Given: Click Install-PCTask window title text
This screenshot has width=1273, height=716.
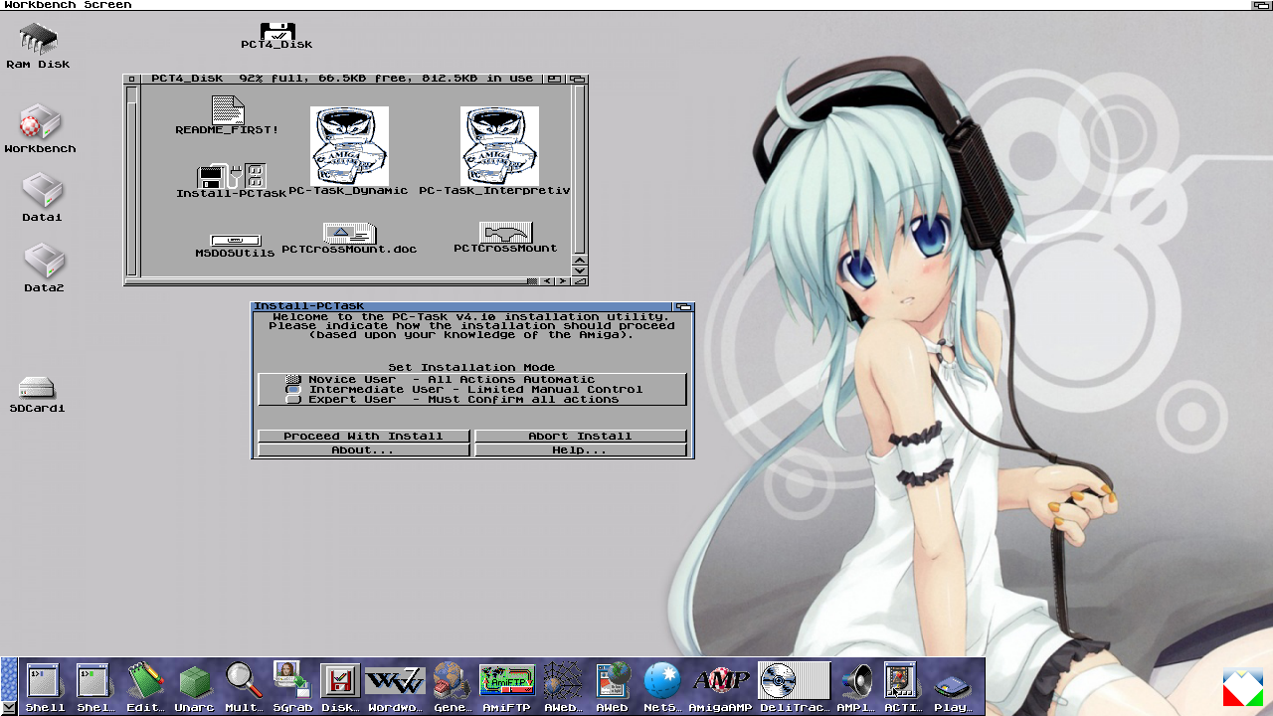Looking at the screenshot, I should 308,306.
